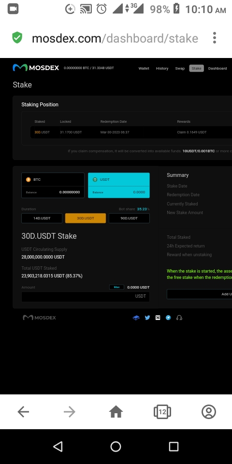This screenshot has height=464, width=232.
Task: Open the Wallet menu item
Action: pyautogui.click(x=144, y=68)
